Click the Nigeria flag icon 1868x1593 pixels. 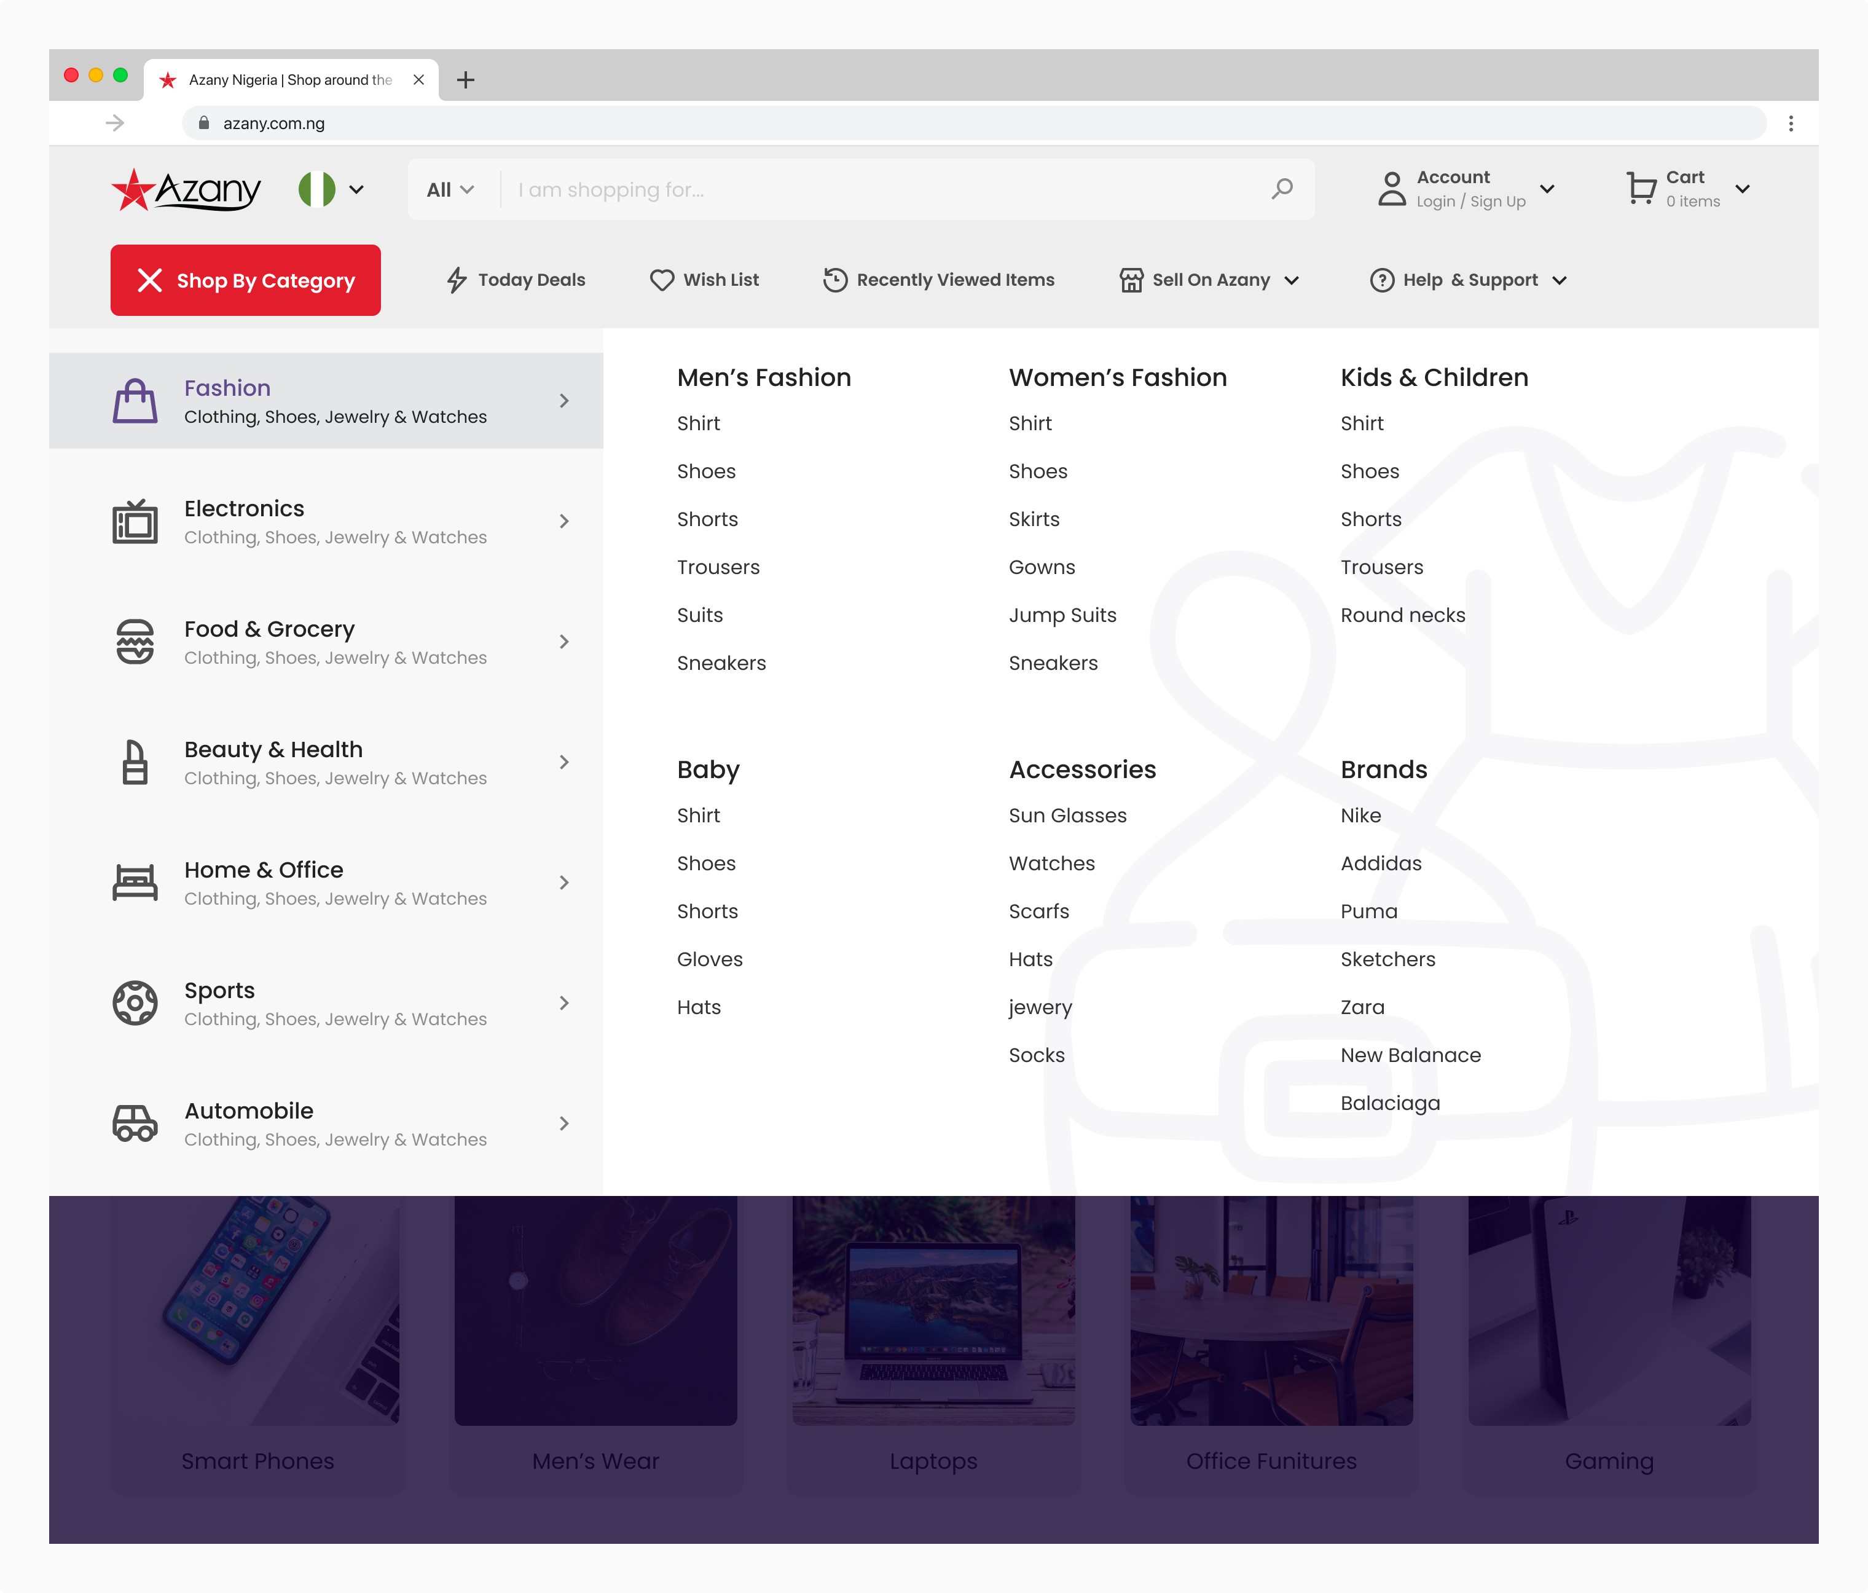click(316, 189)
